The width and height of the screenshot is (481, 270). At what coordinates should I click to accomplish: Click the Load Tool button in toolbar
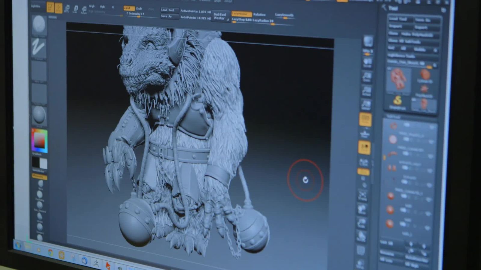tap(169, 10)
